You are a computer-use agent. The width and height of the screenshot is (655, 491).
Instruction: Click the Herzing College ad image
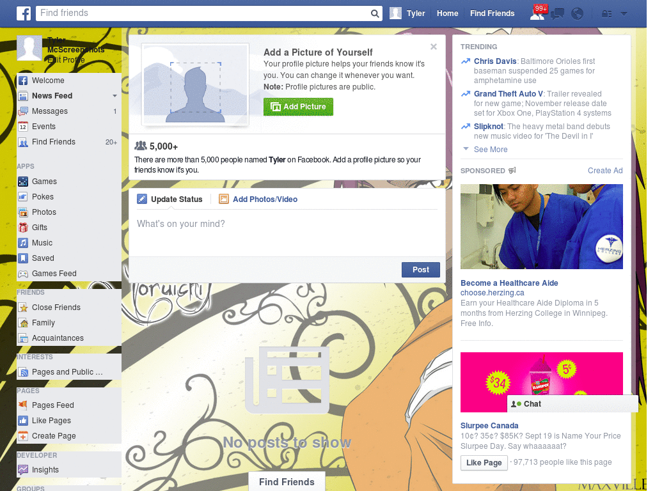pyautogui.click(x=541, y=227)
